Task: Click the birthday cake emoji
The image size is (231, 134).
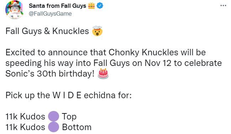Action: coord(103,73)
